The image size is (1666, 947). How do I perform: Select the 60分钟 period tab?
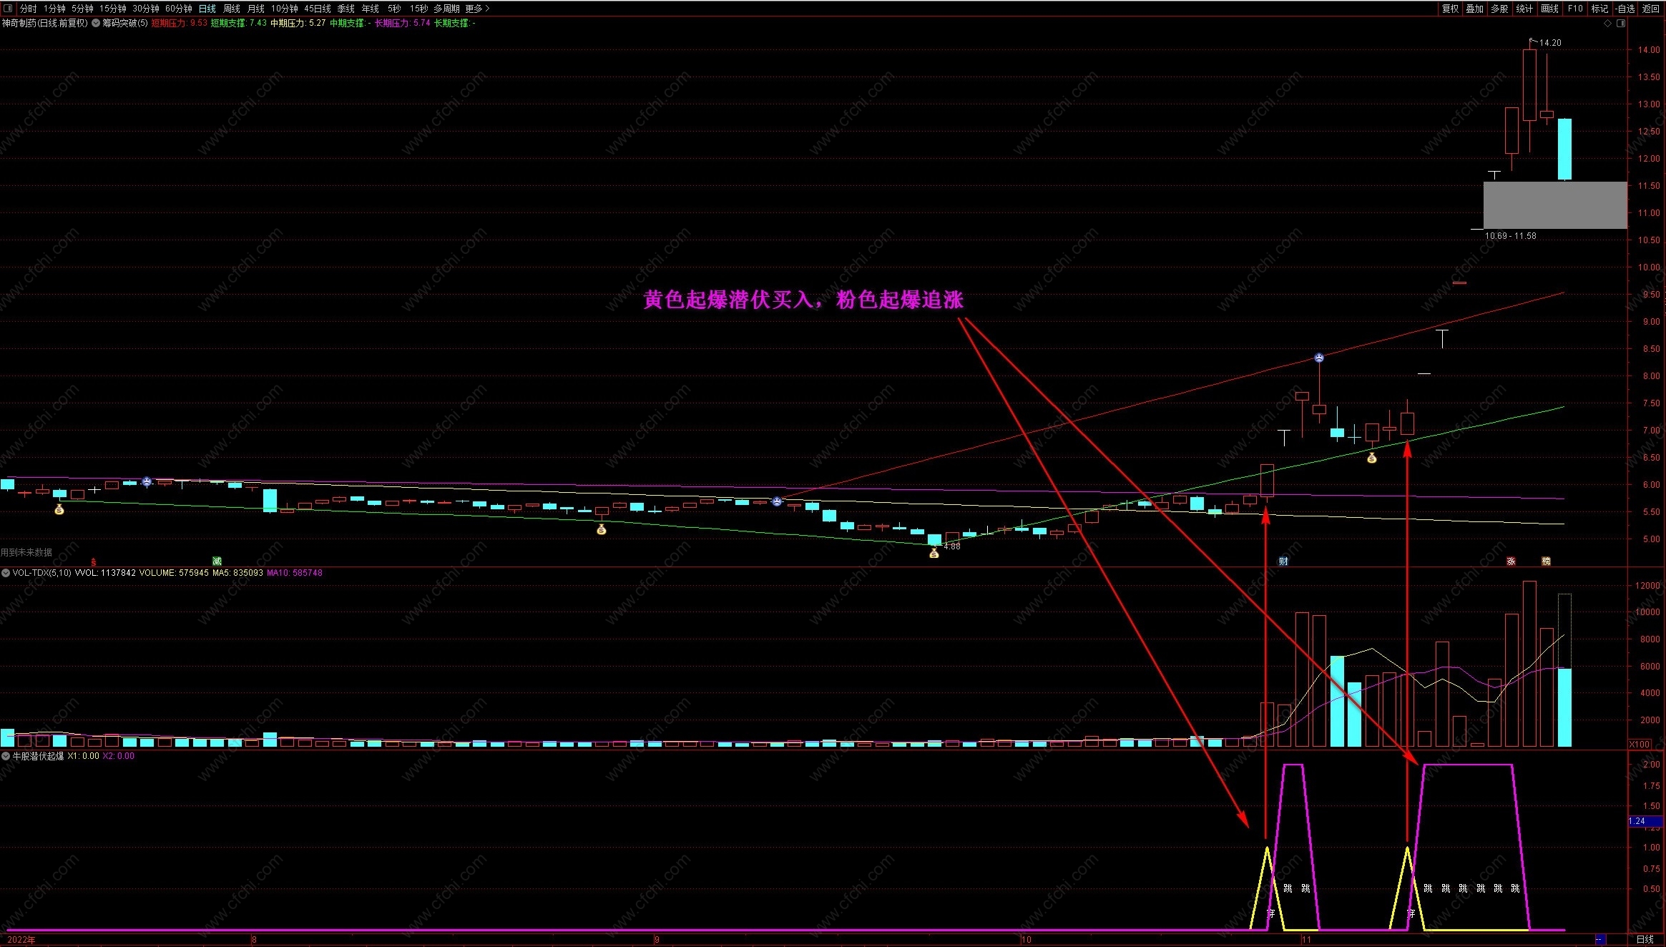[178, 9]
